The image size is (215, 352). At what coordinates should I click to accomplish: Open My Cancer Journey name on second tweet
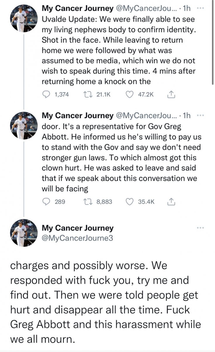[77, 116]
